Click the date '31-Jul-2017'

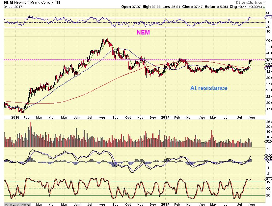tap(13, 7)
